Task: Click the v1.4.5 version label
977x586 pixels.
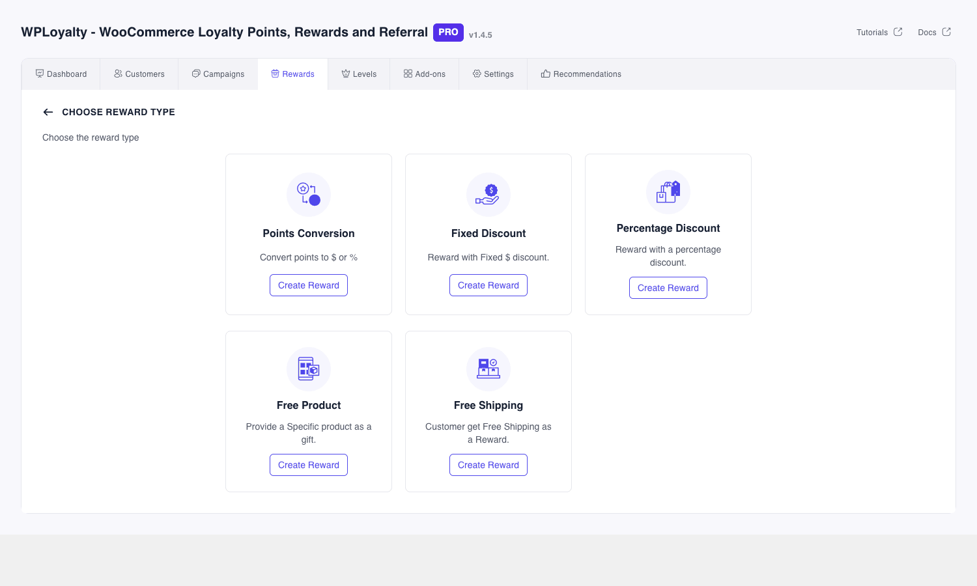Action: (481, 35)
